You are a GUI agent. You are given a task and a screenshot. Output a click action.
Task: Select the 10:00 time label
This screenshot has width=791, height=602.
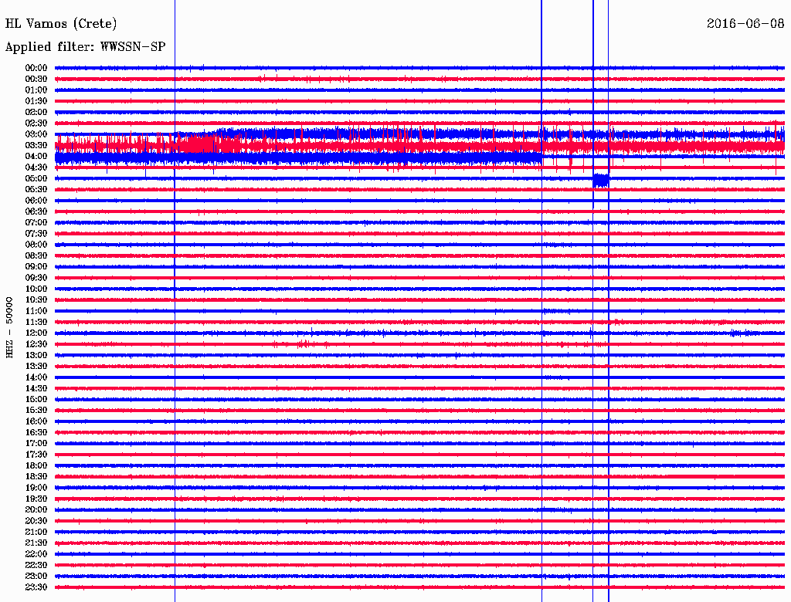click(x=36, y=289)
